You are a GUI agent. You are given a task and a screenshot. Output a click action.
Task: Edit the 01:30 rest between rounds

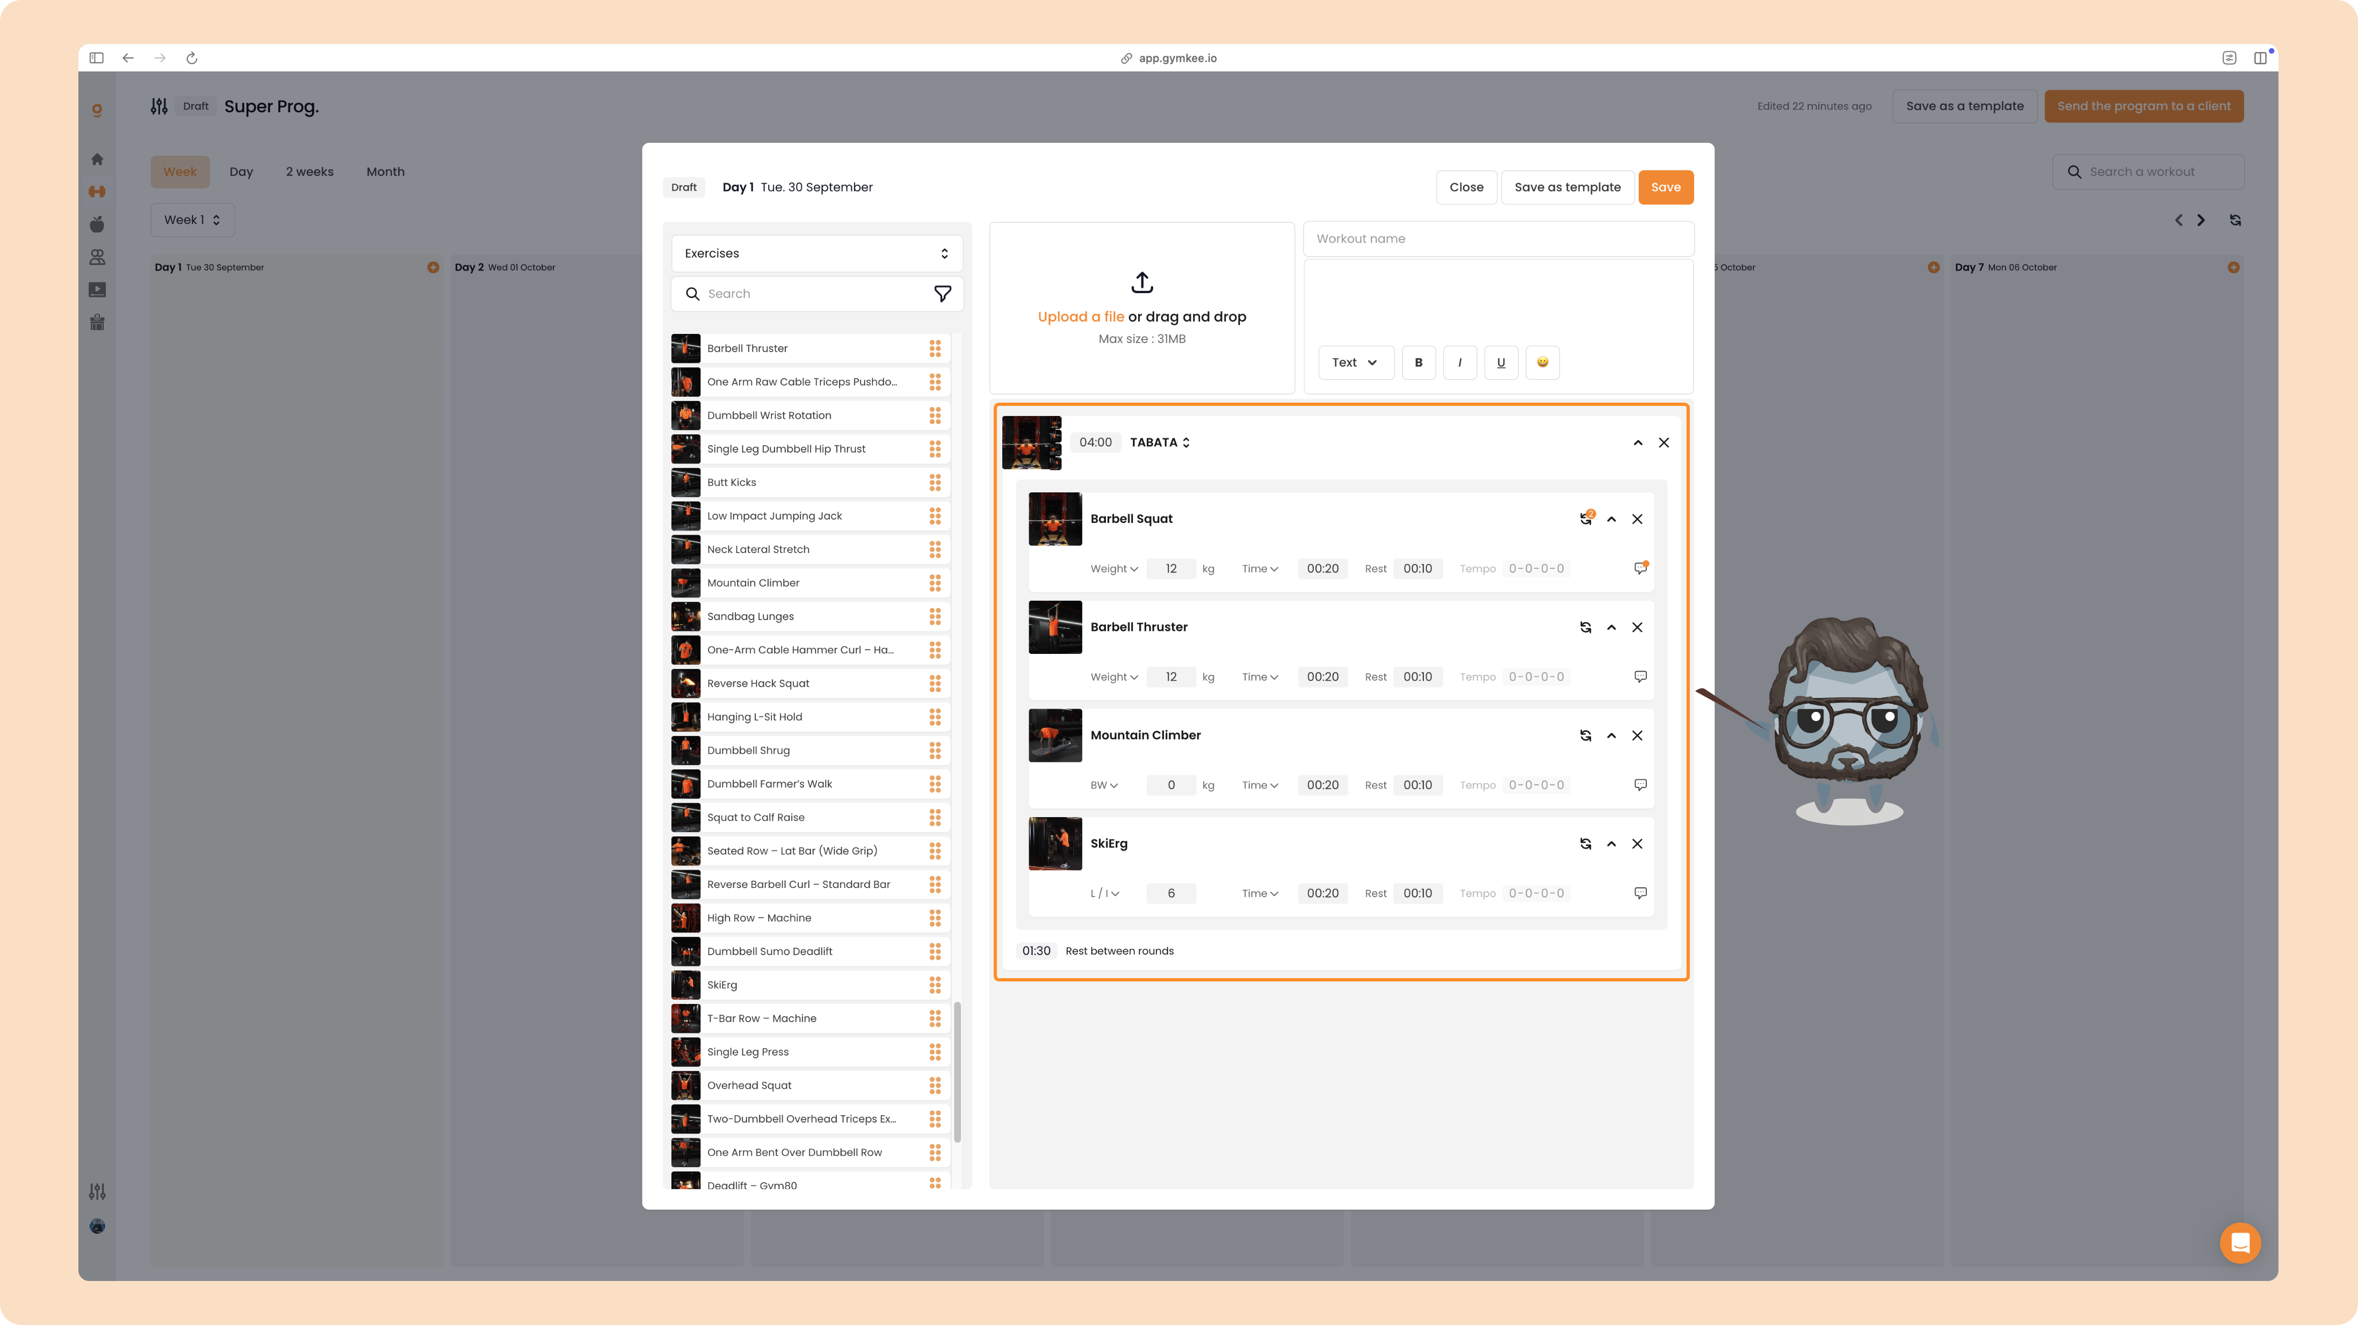1036,952
